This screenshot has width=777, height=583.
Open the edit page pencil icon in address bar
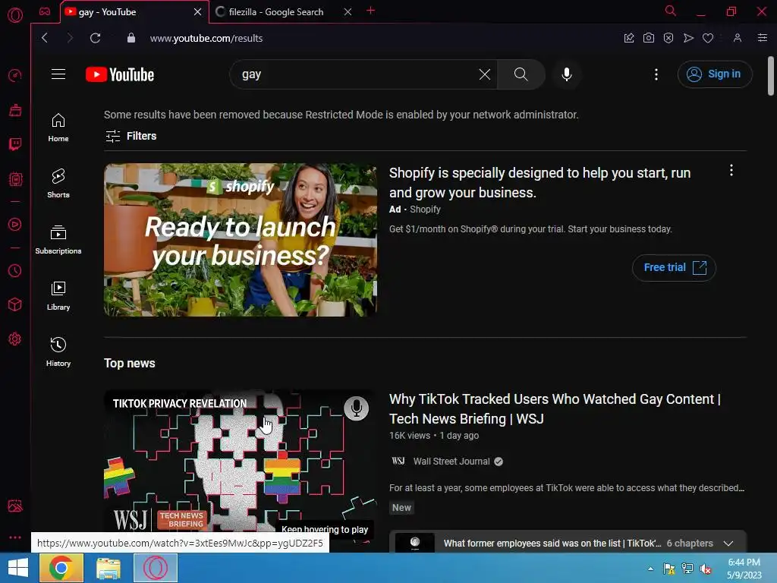click(629, 38)
